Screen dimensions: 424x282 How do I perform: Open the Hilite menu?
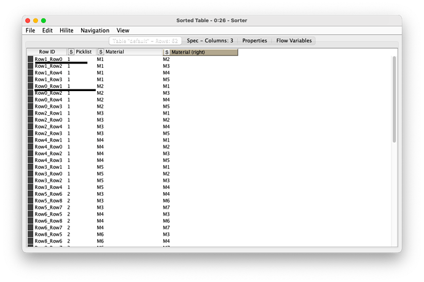coord(66,30)
